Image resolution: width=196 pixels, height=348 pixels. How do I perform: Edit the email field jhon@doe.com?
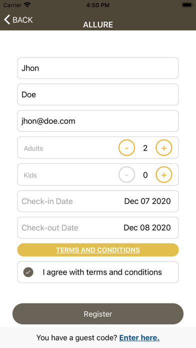(98, 121)
